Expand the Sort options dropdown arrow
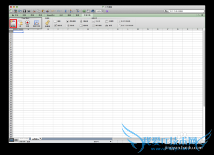 pyautogui.click(x=74, y=11)
